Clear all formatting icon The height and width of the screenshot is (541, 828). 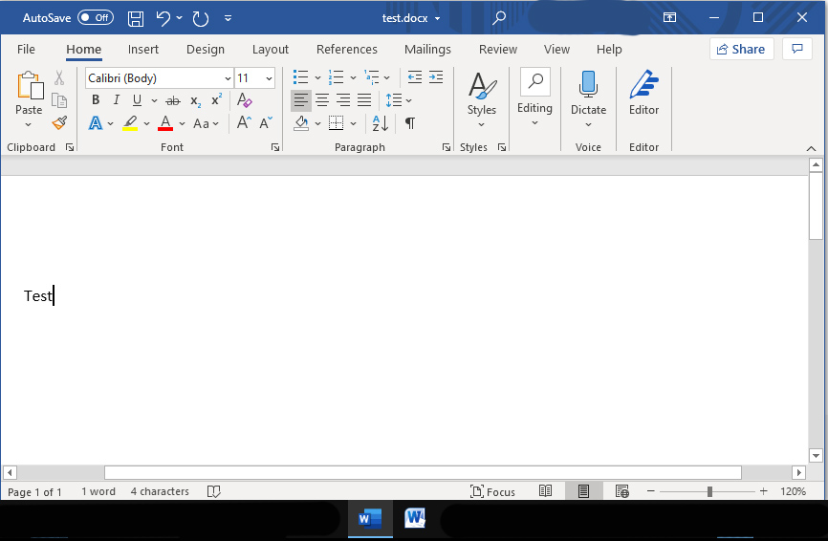click(x=245, y=99)
